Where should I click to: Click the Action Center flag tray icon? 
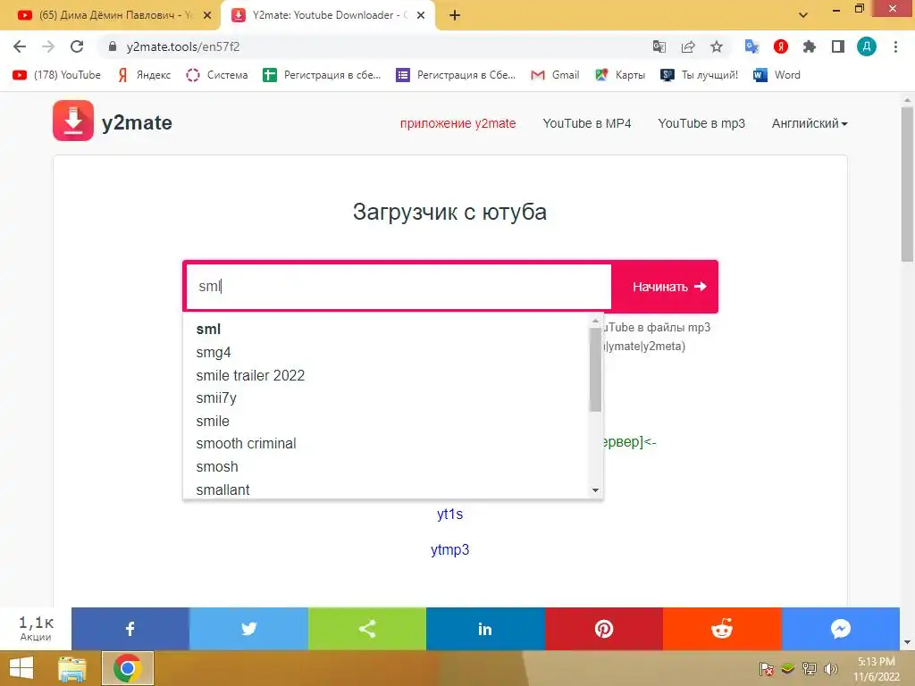[767, 669]
